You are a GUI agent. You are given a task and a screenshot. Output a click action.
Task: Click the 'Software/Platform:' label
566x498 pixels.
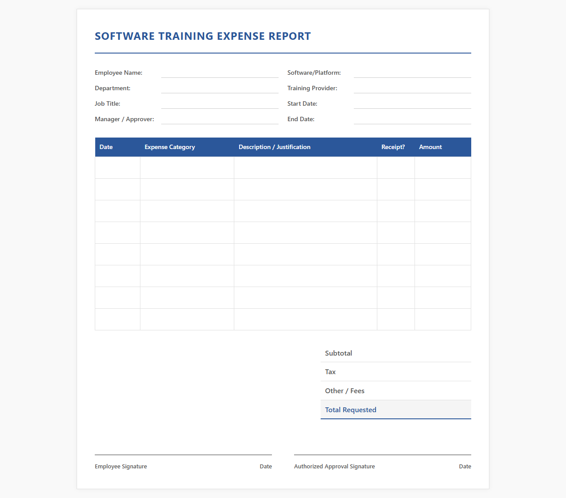coord(314,73)
